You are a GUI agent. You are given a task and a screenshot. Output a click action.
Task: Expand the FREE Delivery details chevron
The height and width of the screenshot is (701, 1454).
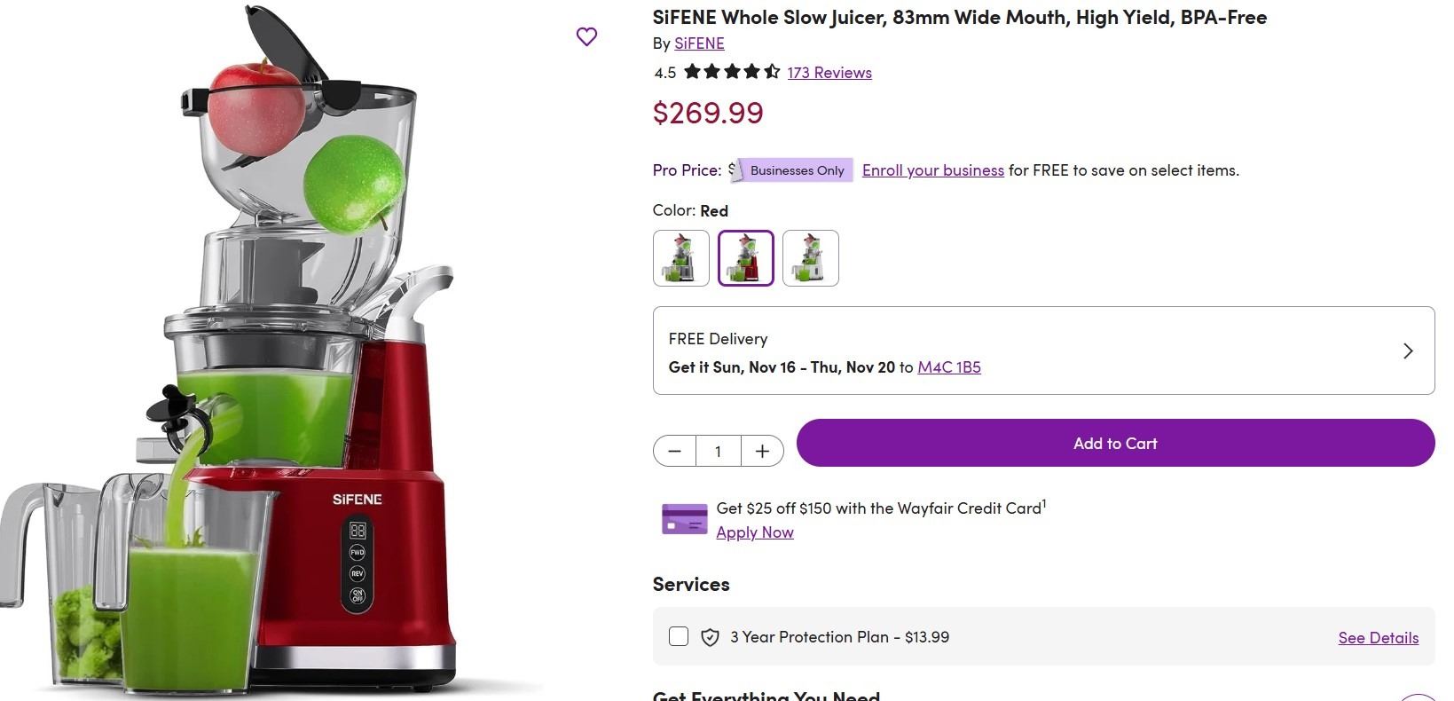(x=1408, y=350)
